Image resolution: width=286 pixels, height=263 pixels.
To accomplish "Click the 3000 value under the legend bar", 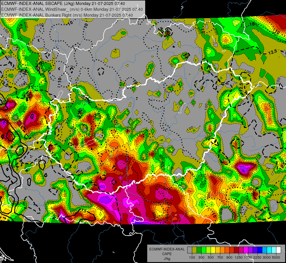I will pos(267,257).
